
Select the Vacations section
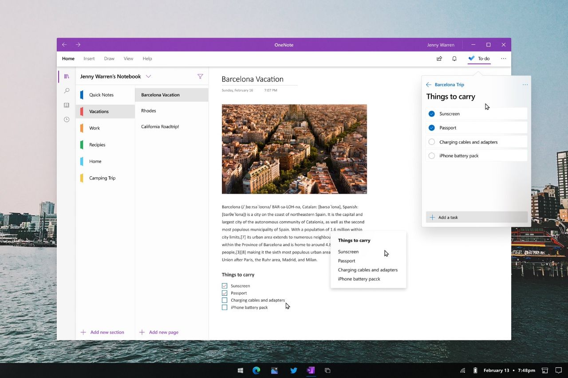(105, 112)
